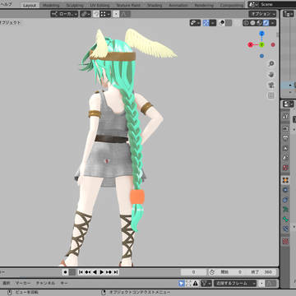Switch to the Modeling workspace tab
The height and width of the screenshot is (296, 296).
(51, 5)
